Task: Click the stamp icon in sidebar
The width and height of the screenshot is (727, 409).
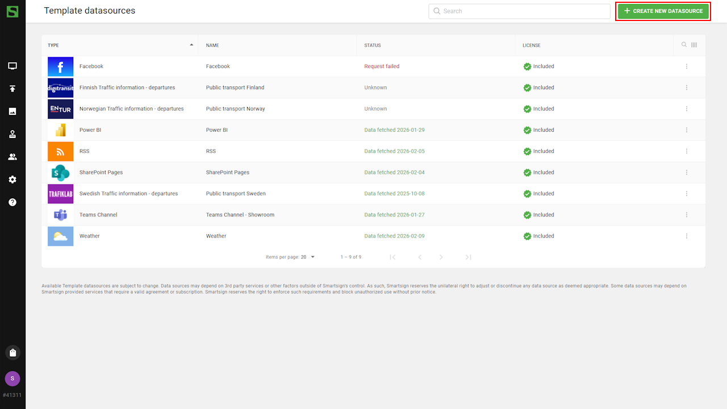Action: coord(12,134)
